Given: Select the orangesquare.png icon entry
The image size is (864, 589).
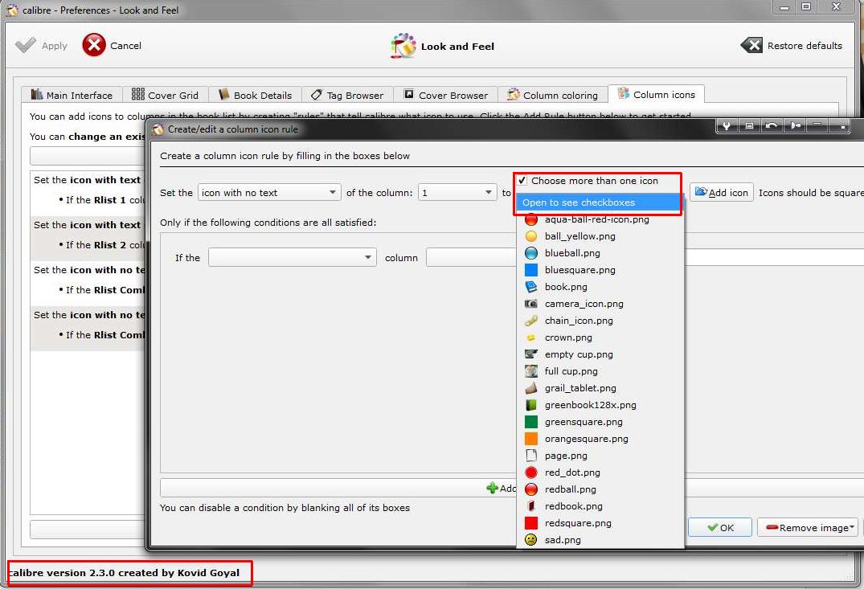Looking at the screenshot, I should 600,439.
